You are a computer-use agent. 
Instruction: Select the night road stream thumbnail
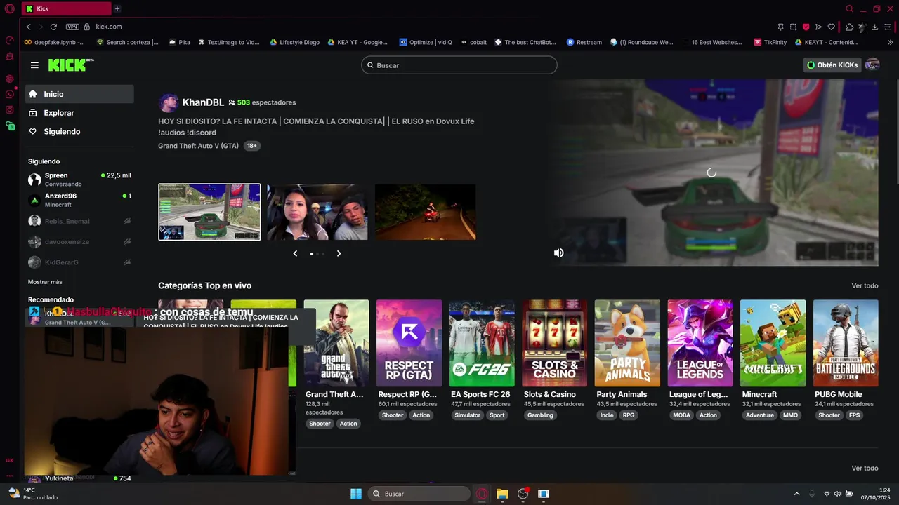[x=425, y=212]
